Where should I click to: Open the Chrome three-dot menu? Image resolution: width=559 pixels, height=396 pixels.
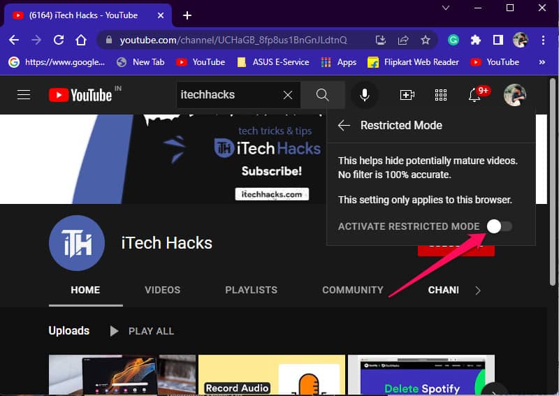pos(542,40)
